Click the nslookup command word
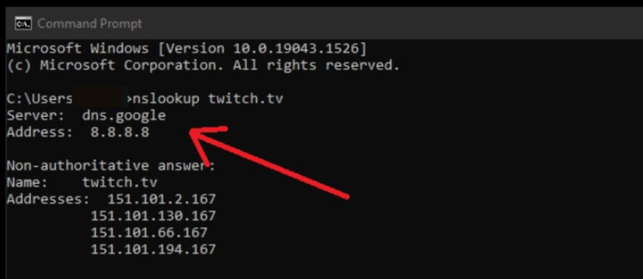Screen dimensions: 643x279 [167, 99]
